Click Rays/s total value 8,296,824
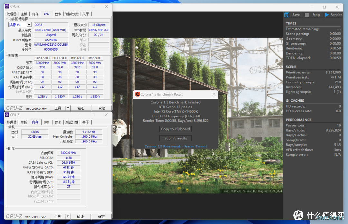 click(333, 130)
